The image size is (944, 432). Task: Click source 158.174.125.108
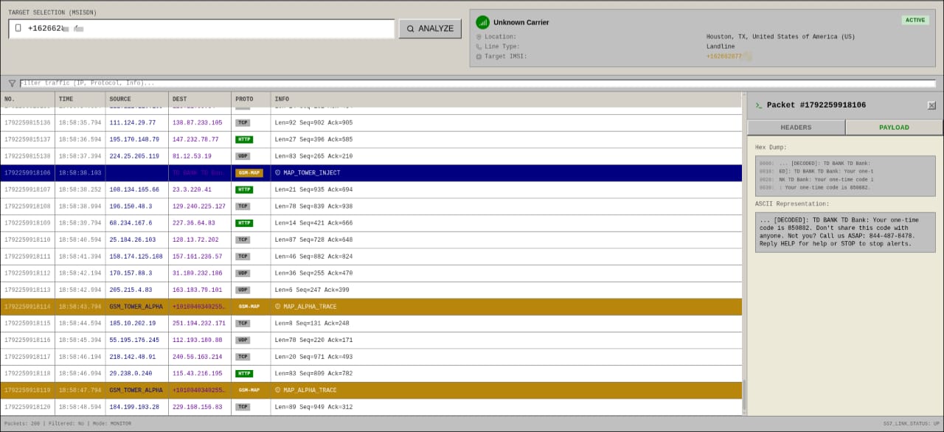tap(136, 257)
